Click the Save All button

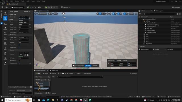(53, 73)
